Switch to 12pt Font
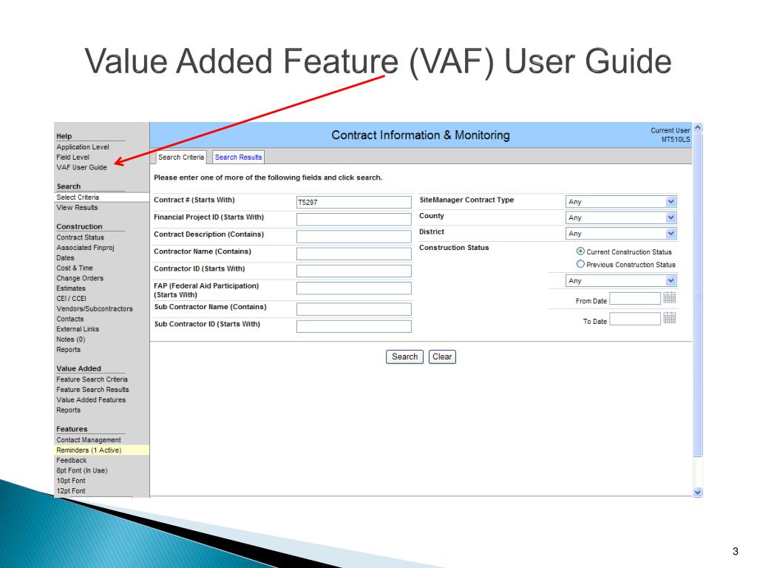757x568 pixels. click(70, 491)
